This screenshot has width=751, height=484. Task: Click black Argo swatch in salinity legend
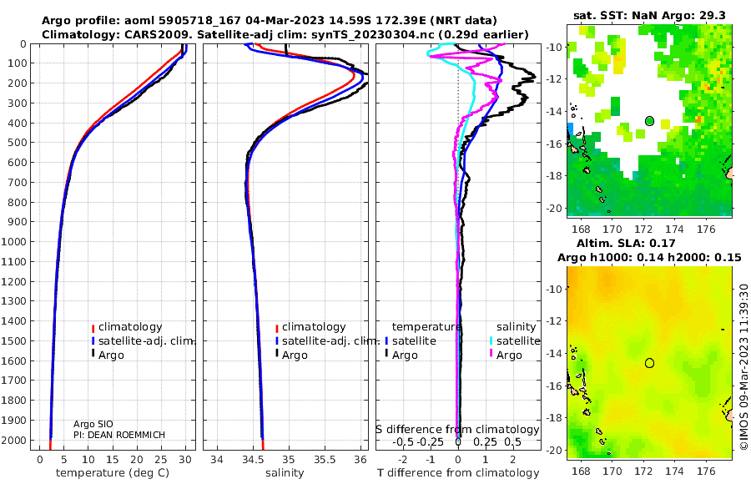click(x=276, y=355)
